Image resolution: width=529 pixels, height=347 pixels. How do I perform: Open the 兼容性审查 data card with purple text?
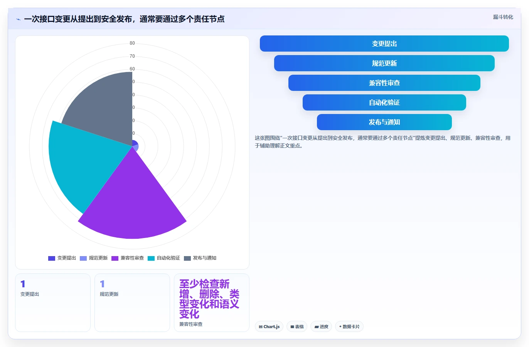212,303
